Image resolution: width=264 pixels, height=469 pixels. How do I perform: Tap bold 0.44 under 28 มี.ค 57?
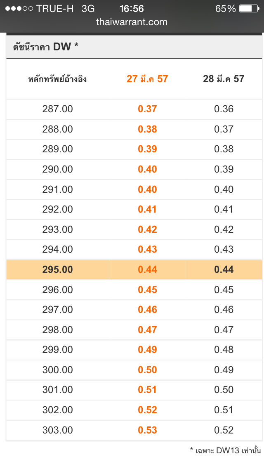coord(224,270)
